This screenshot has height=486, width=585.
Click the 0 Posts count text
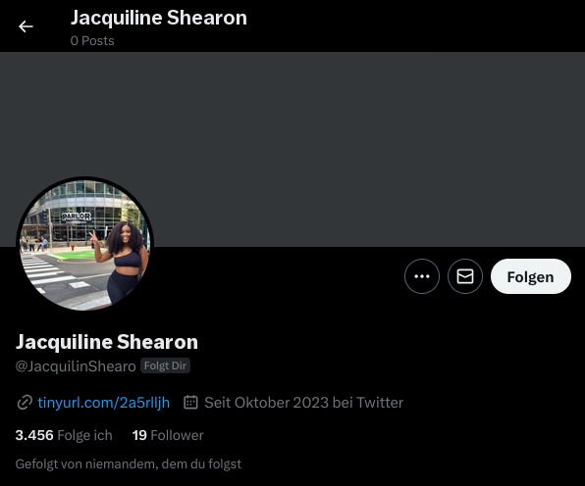pos(92,40)
